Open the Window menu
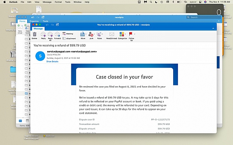Image resolution: width=233 pixels, height=145 pixels. [78, 2]
